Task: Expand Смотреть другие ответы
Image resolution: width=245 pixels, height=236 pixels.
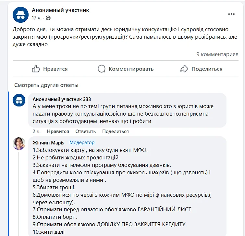Action: pos(46,85)
